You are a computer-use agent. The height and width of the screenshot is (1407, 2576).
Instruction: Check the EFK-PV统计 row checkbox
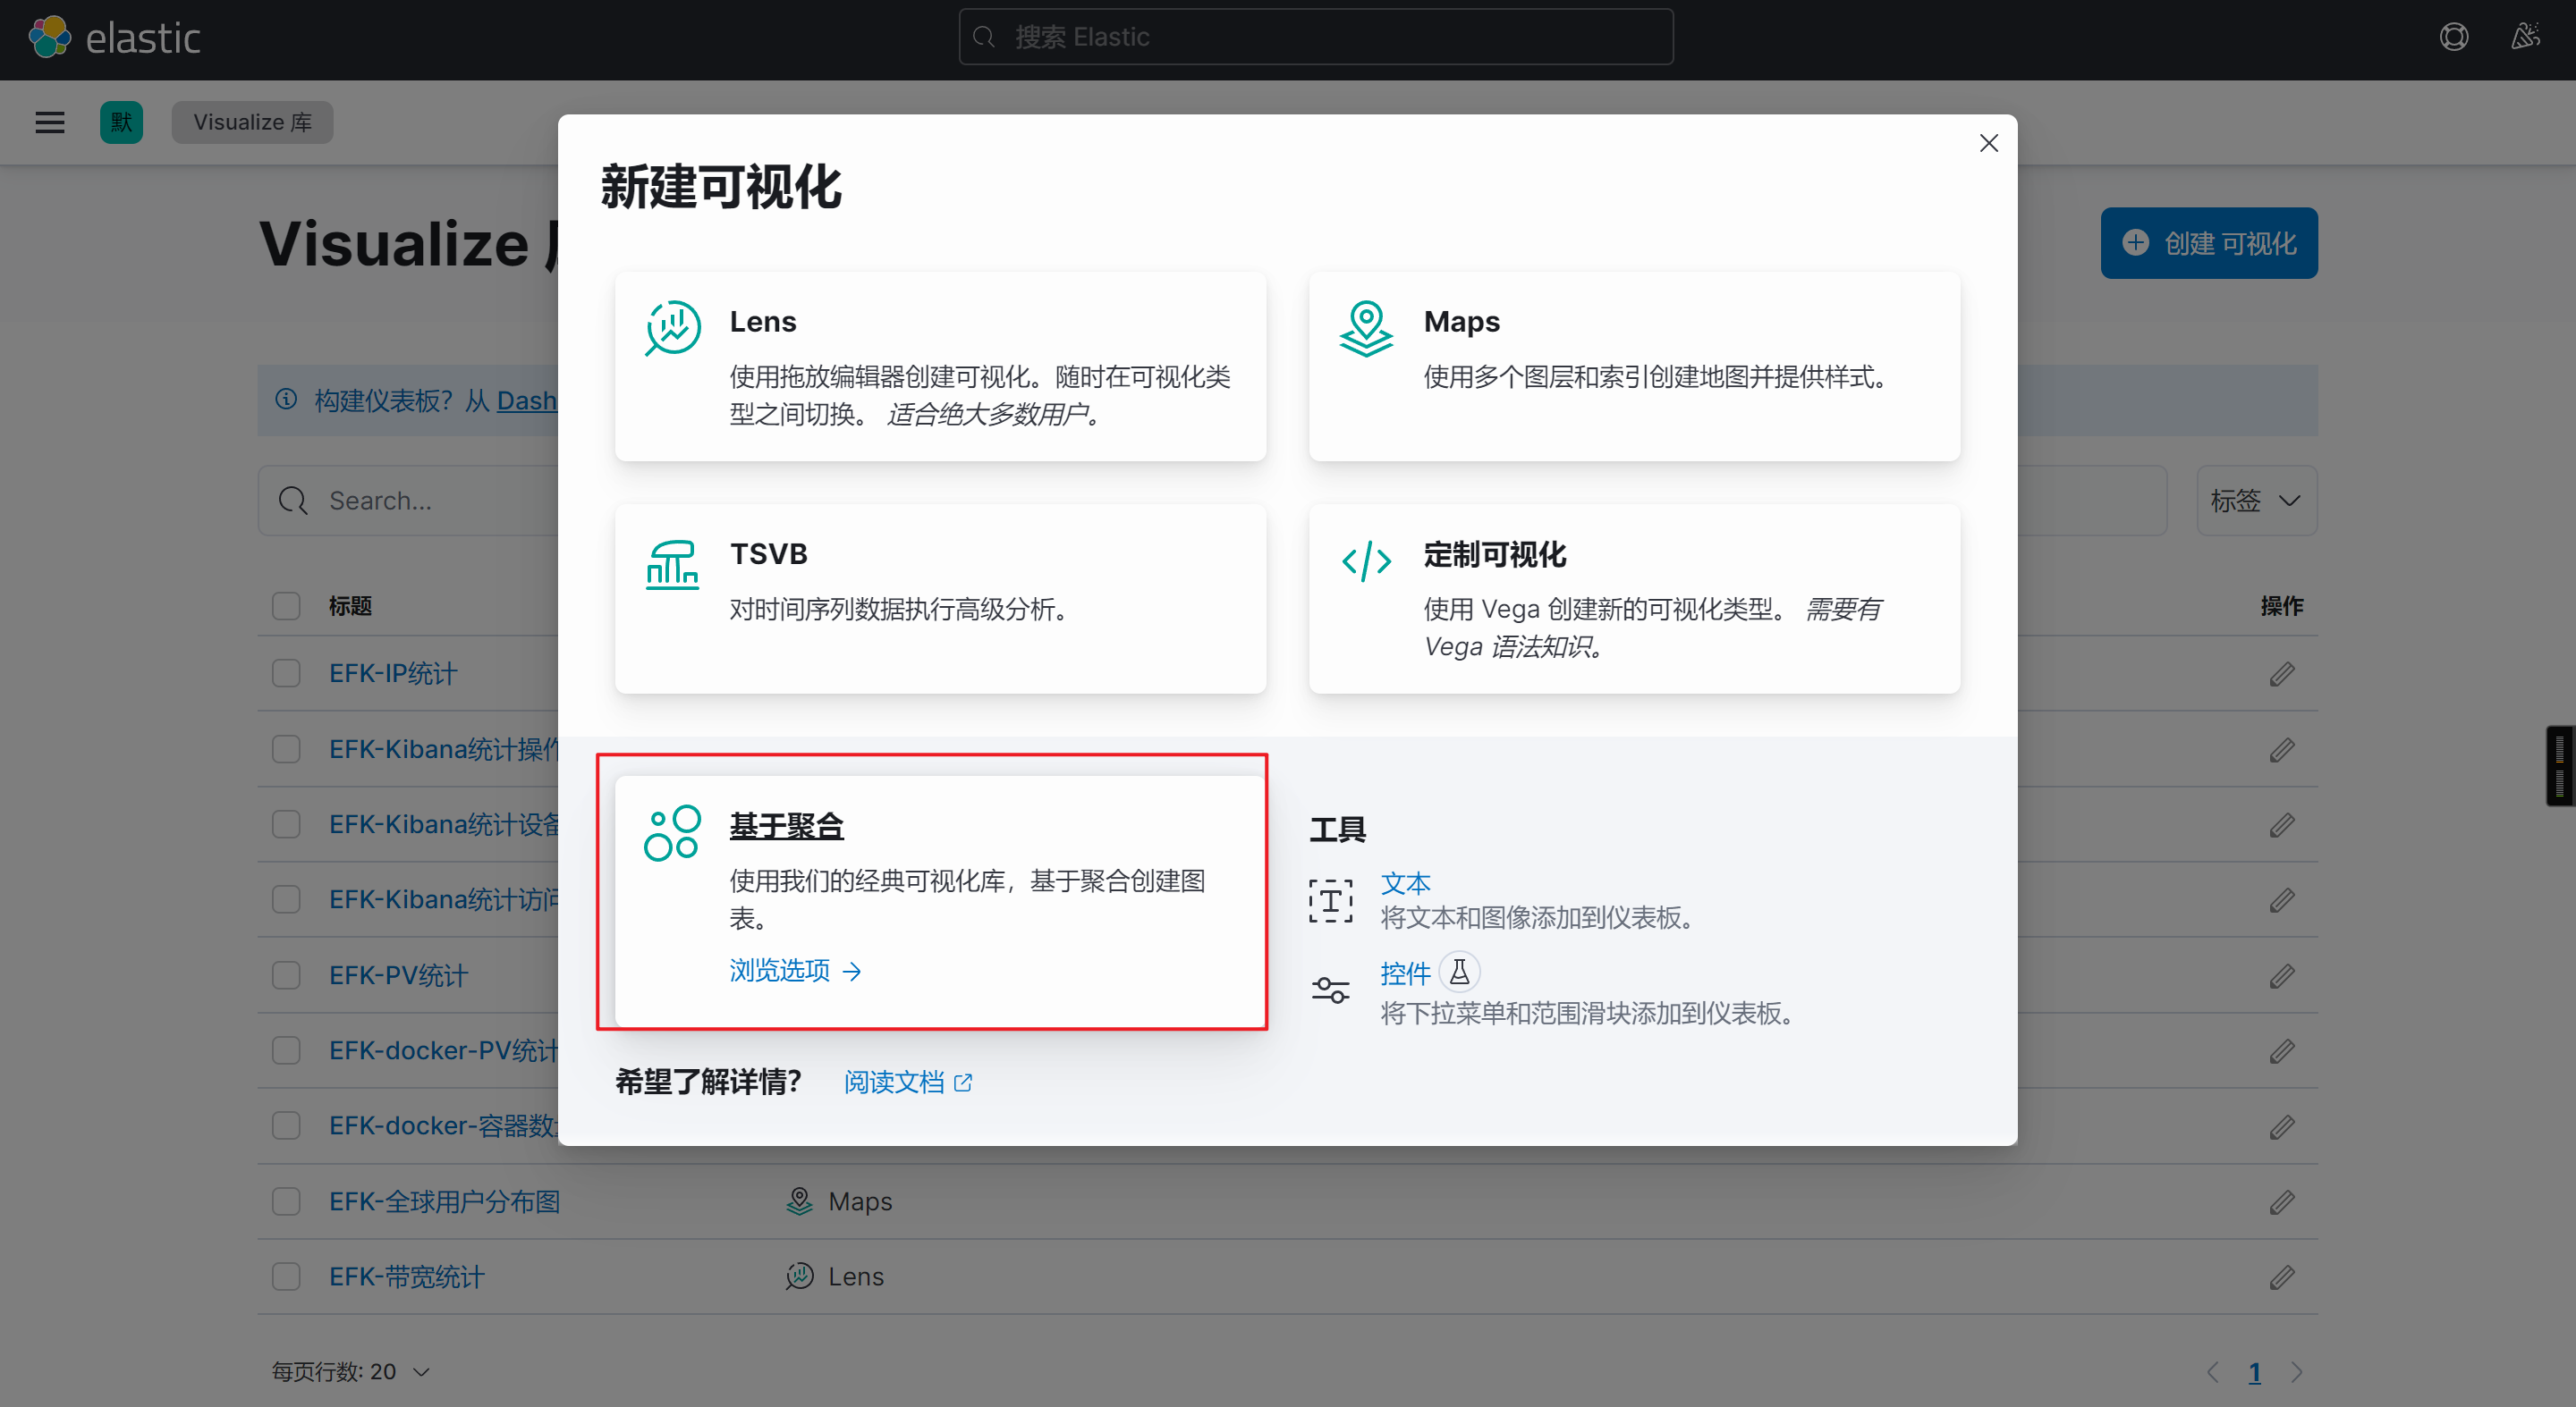click(x=286, y=975)
